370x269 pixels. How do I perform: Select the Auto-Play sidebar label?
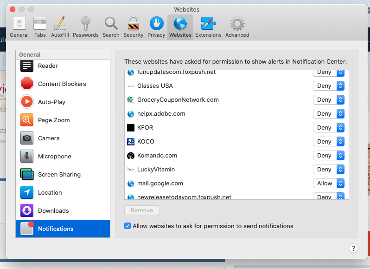[x=51, y=102]
